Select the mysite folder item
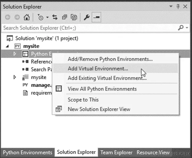192x158 pixels. [x=39, y=77]
